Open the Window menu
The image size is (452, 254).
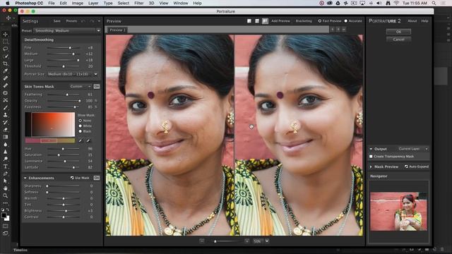tap(181, 3)
